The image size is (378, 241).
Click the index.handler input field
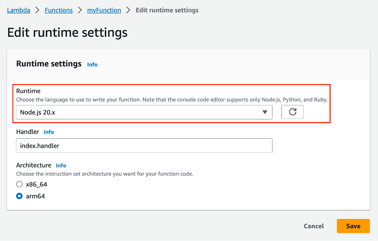(x=144, y=146)
